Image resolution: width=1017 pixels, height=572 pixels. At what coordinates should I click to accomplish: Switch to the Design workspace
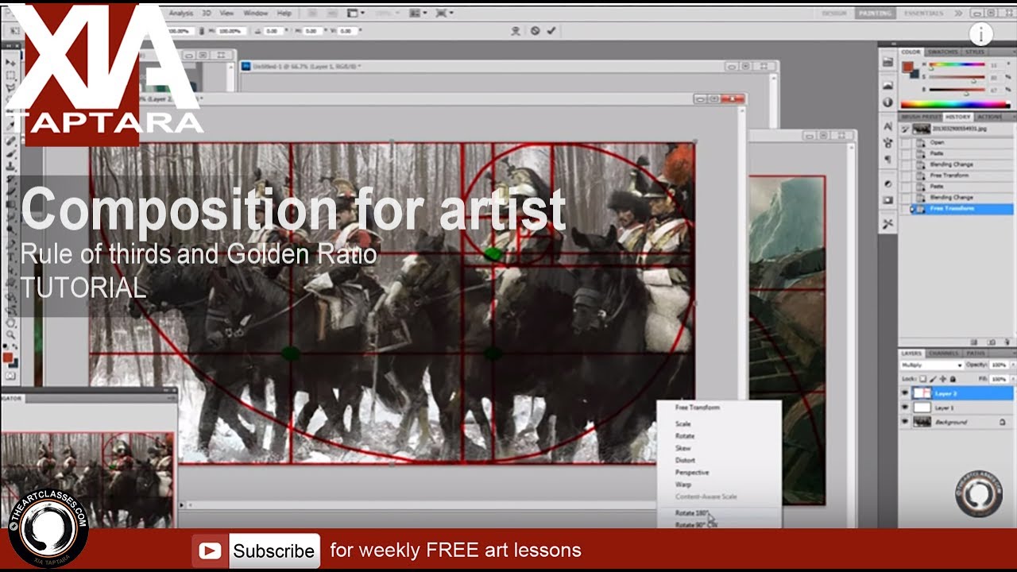coord(834,13)
